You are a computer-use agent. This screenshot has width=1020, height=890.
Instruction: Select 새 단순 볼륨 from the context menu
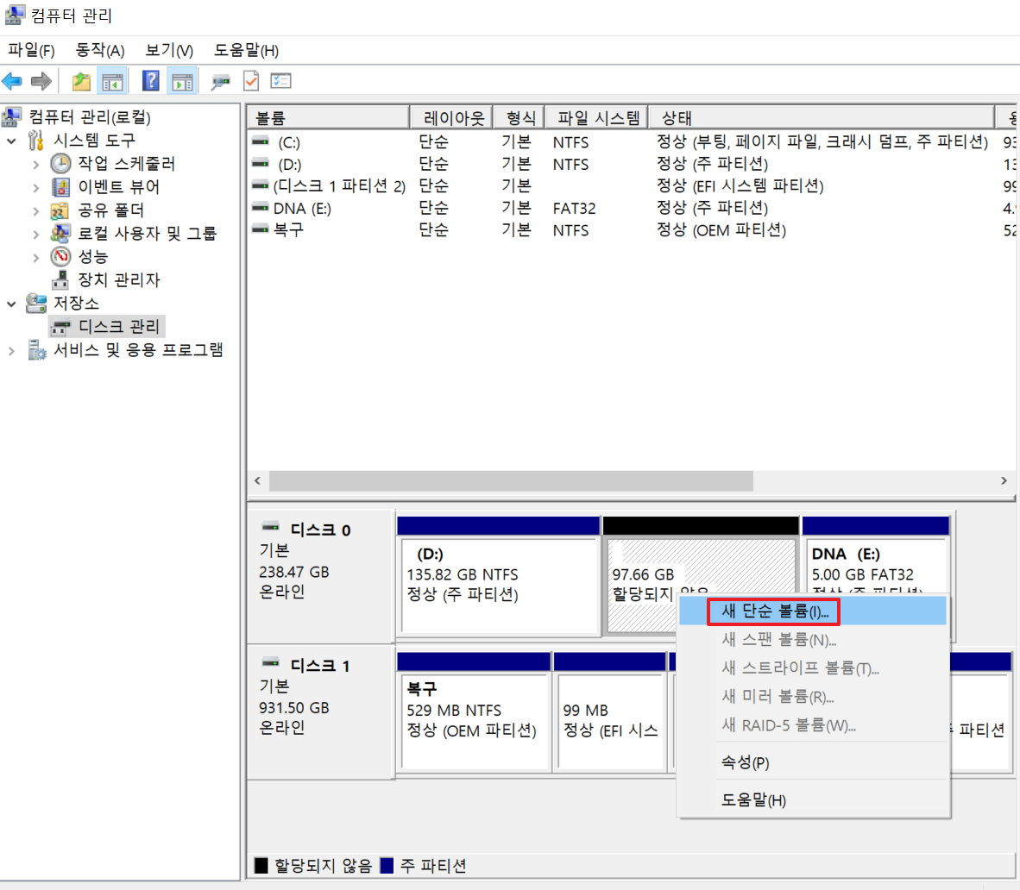point(772,611)
